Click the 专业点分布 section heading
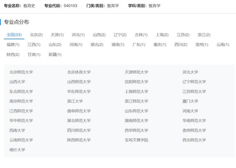This screenshot has height=168, width=236. coord(16,22)
